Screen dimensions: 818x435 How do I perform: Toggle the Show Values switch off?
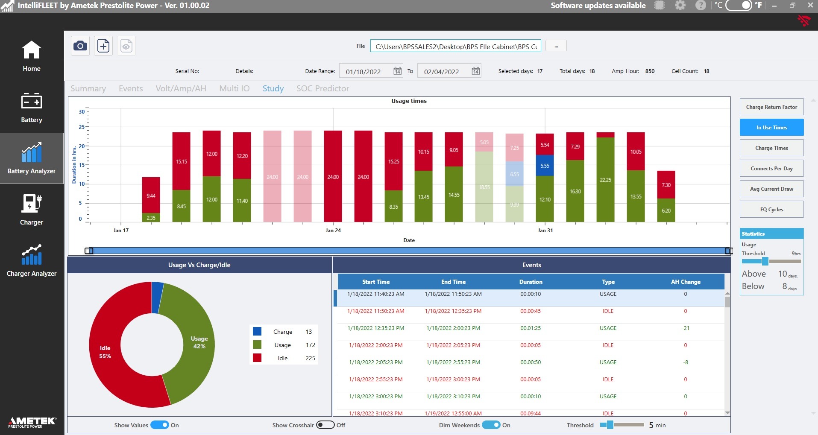[x=160, y=425]
